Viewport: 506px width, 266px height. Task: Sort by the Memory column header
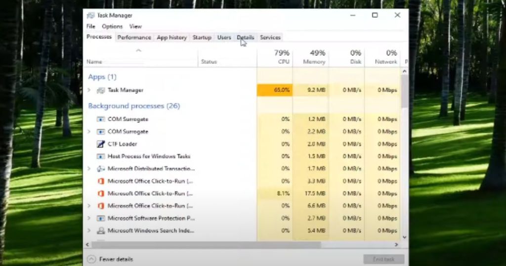310,58
